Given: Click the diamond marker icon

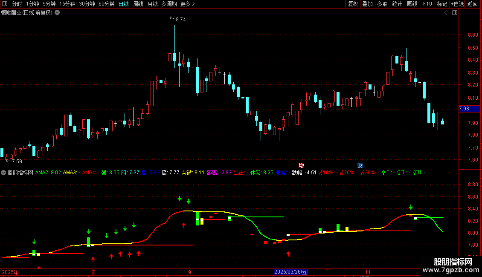Looking at the screenshot, I should point(447,13).
